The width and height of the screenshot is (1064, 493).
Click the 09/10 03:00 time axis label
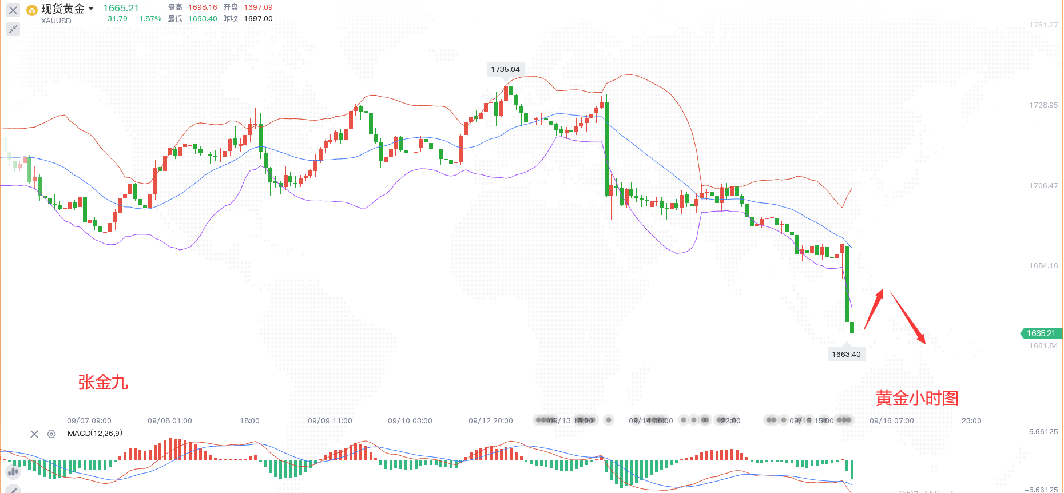pyautogui.click(x=410, y=421)
